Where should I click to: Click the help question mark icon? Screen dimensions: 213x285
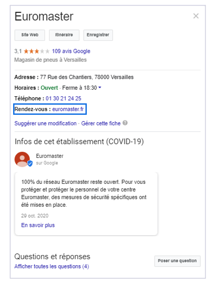tap(125, 123)
